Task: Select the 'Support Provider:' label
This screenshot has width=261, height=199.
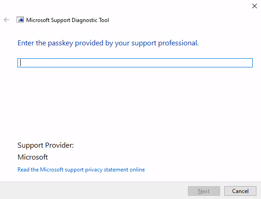Action: click(x=45, y=145)
